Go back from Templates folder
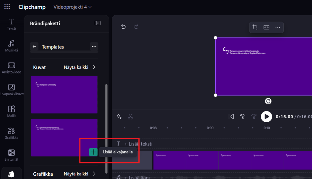Screen dimensions: 312x179 pyautogui.click(x=34, y=47)
